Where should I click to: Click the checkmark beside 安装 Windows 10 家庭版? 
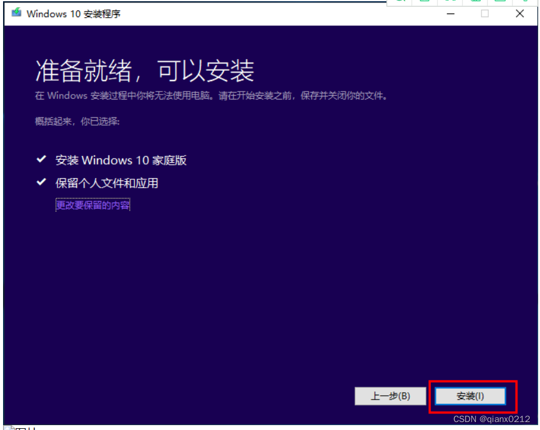point(41,159)
